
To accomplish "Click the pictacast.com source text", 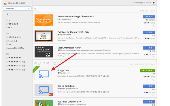I will (x=66, y=35).
